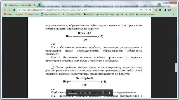The width and height of the screenshot is (179, 100).
Task: Open the ИПГ НАРОДОПРА bookmark
Action: 72,14
